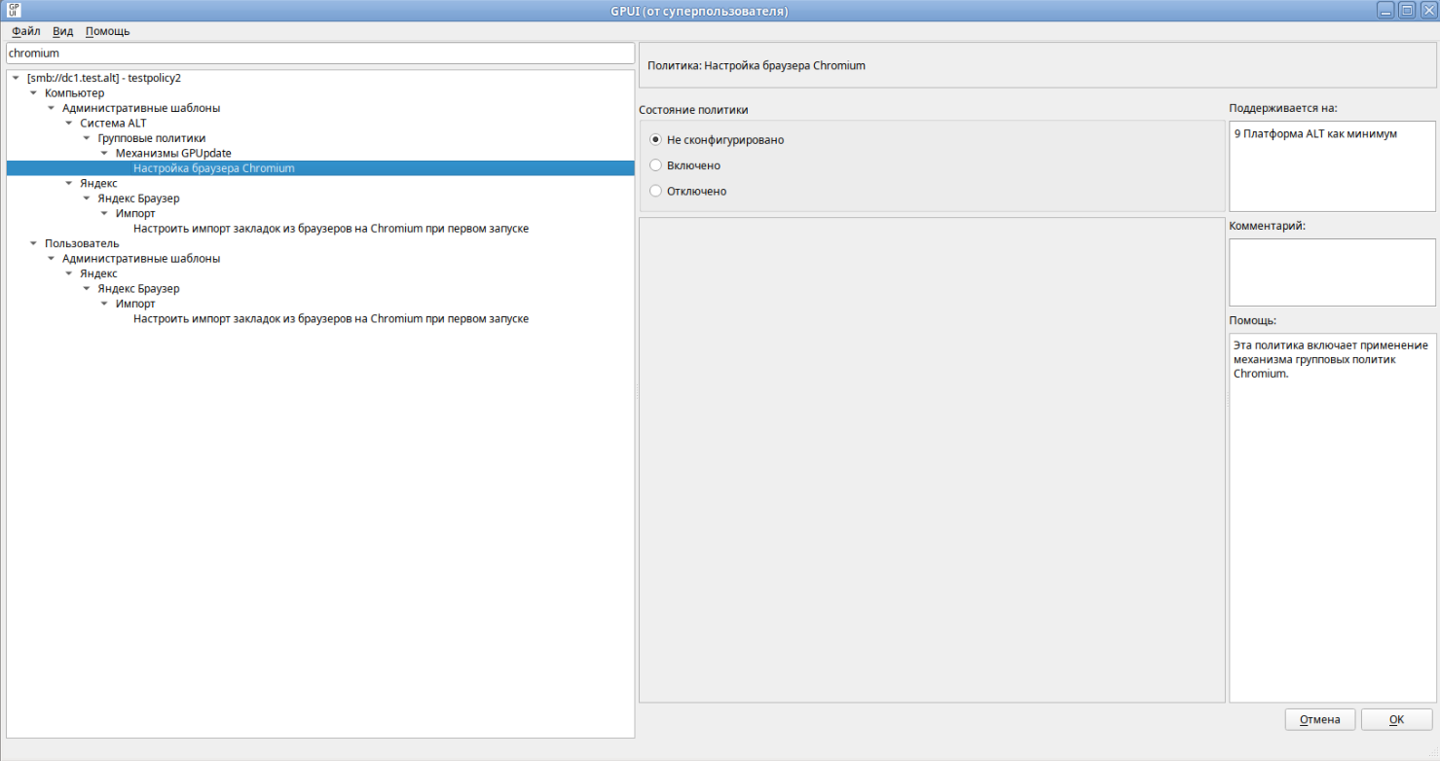Maximize the GPUI window

1407,11
